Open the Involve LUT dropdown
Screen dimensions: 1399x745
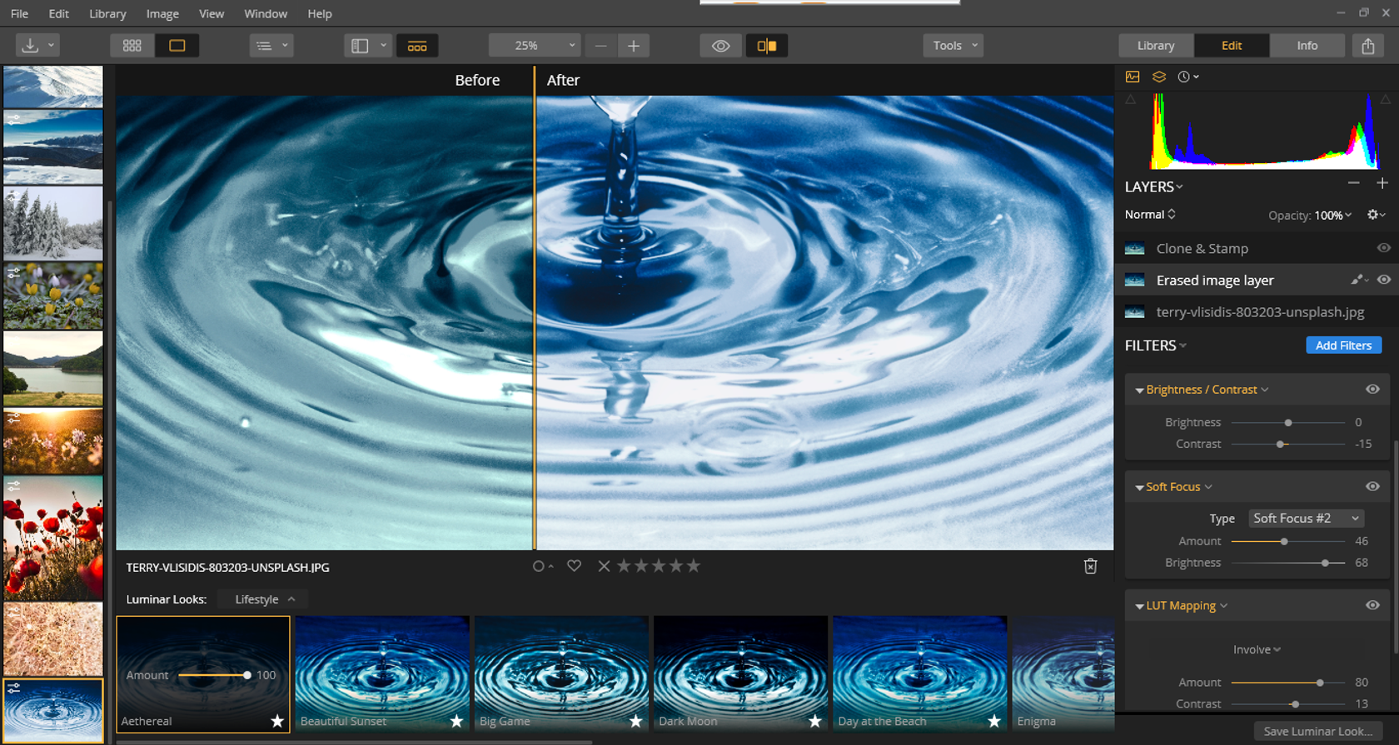click(1257, 650)
